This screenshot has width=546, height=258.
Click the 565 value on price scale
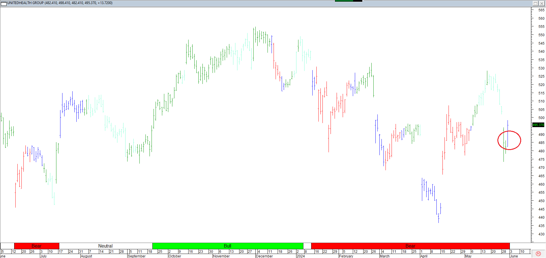point(541,10)
